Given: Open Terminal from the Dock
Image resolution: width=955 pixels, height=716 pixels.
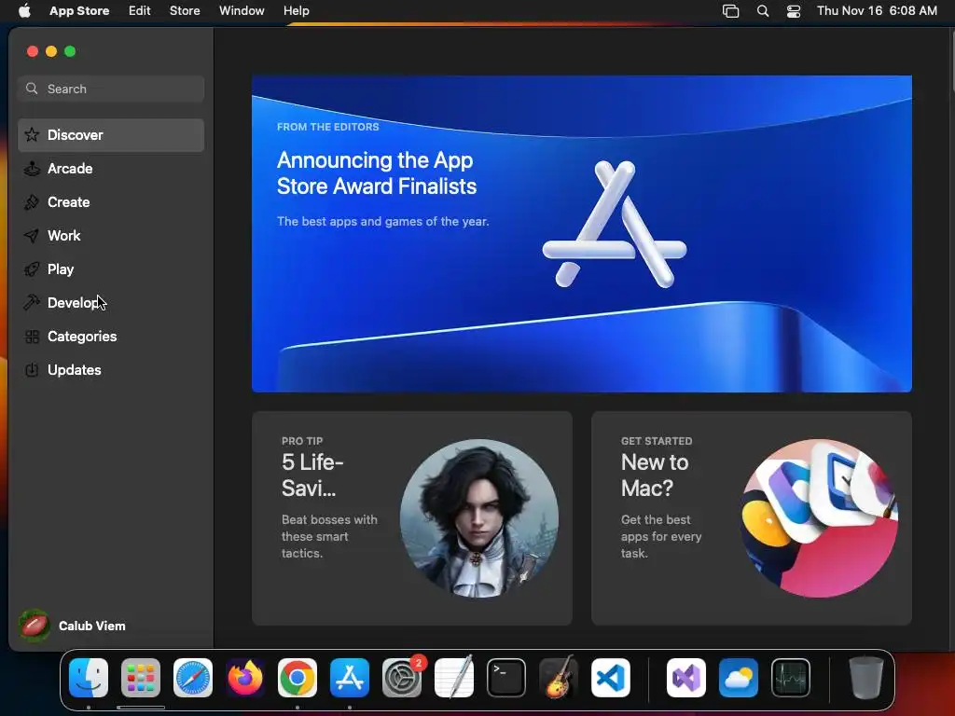Looking at the screenshot, I should point(506,678).
